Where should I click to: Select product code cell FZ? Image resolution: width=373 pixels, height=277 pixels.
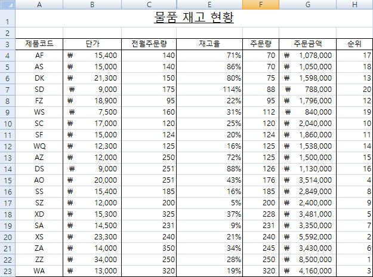point(39,101)
